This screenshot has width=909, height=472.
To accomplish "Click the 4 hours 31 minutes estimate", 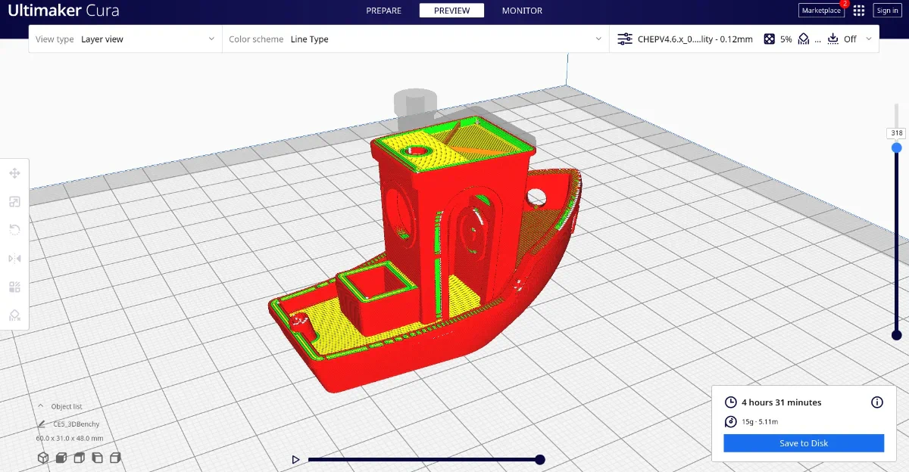I will point(782,402).
